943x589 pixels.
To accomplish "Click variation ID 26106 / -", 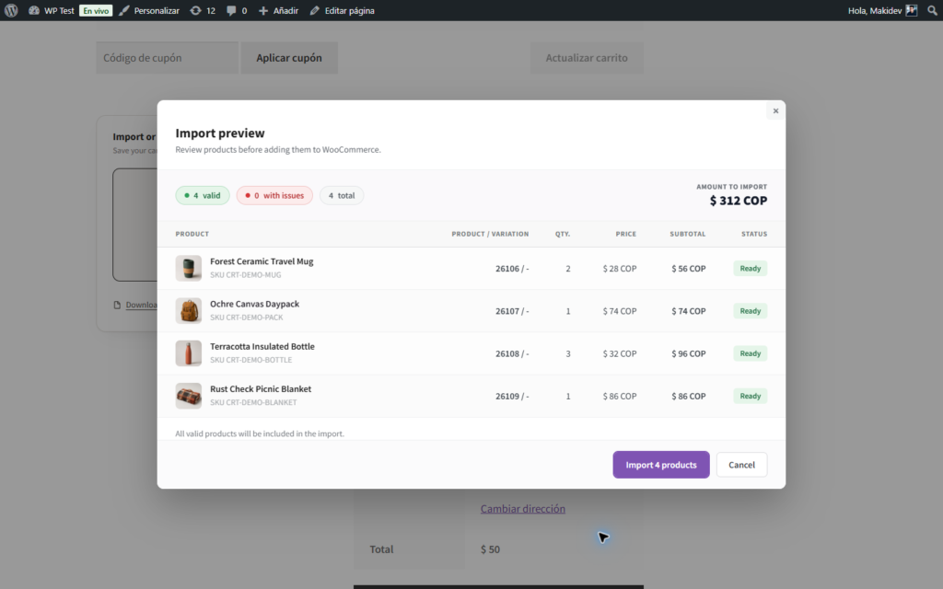I will [512, 269].
